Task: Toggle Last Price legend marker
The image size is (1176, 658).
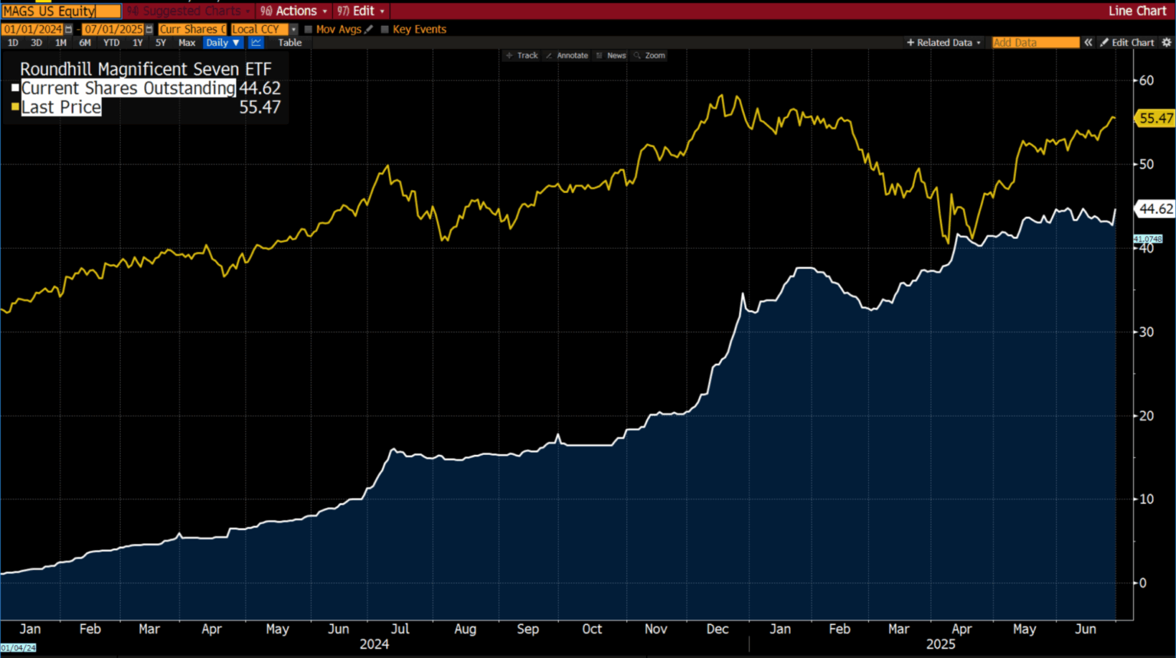Action: coord(15,107)
